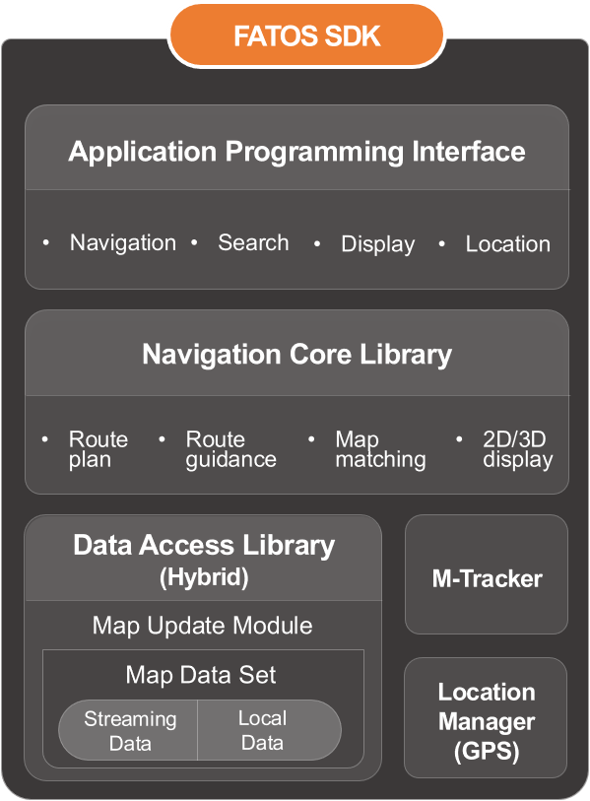Viewport: 590px width, 801px height.
Task: Select the Location item under API
Action: click(x=508, y=244)
